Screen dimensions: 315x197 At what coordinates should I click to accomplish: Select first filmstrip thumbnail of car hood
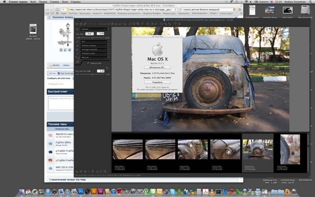[128, 149]
